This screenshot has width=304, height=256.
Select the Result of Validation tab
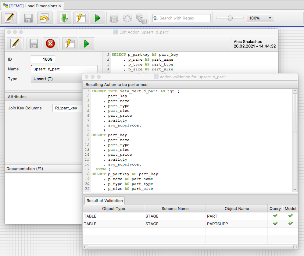105,201
